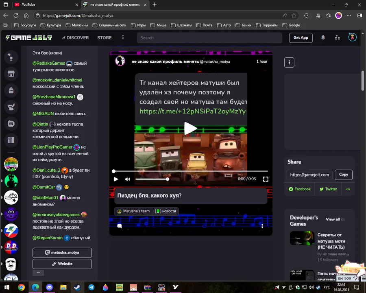Share the post to Facebook
Screen dimensions: 366x293
point(300,189)
